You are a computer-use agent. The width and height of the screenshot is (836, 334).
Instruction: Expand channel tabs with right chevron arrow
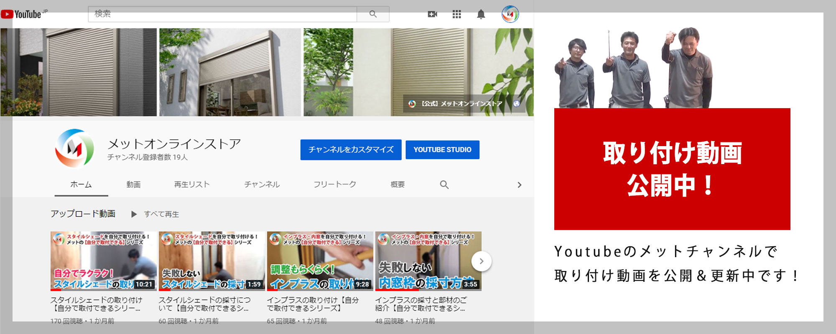[x=519, y=185]
